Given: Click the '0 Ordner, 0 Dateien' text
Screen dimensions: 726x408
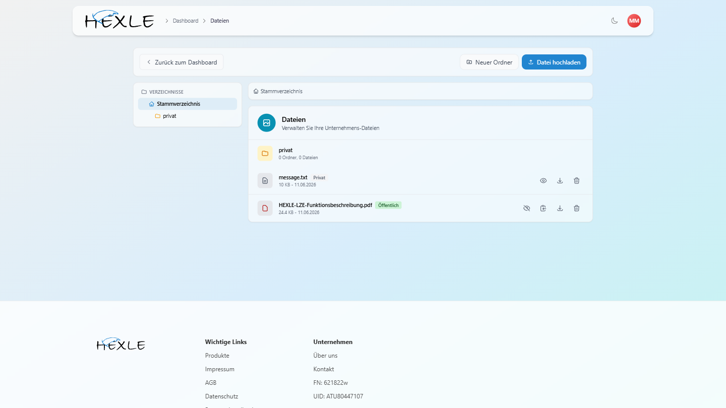Looking at the screenshot, I should [298, 158].
